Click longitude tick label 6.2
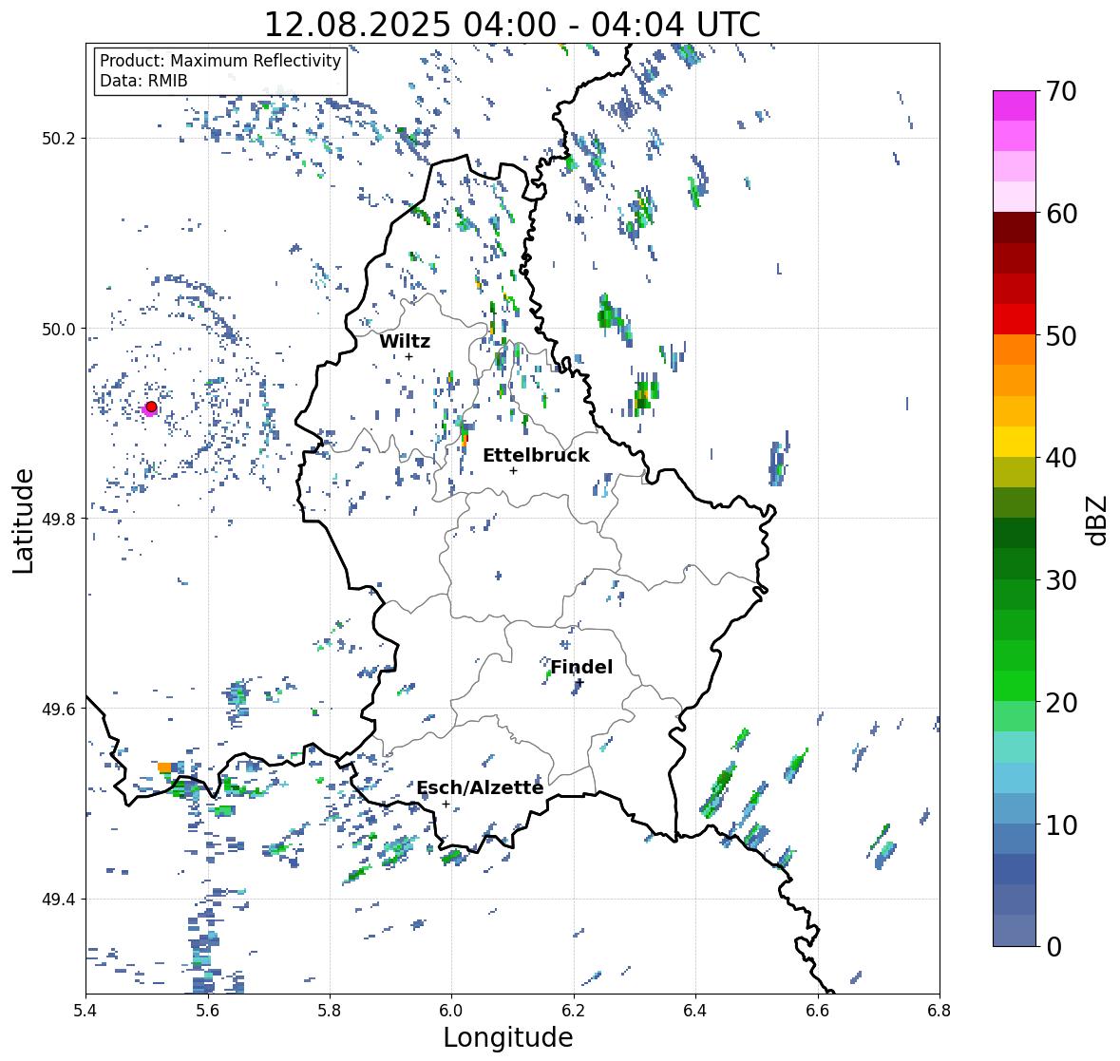The image size is (1120, 1061). click(x=574, y=1010)
